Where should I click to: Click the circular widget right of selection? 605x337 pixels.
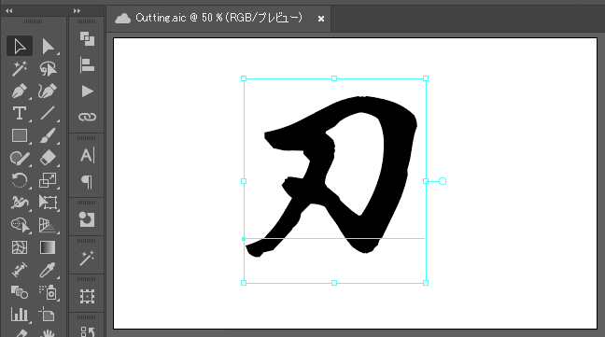(x=443, y=181)
